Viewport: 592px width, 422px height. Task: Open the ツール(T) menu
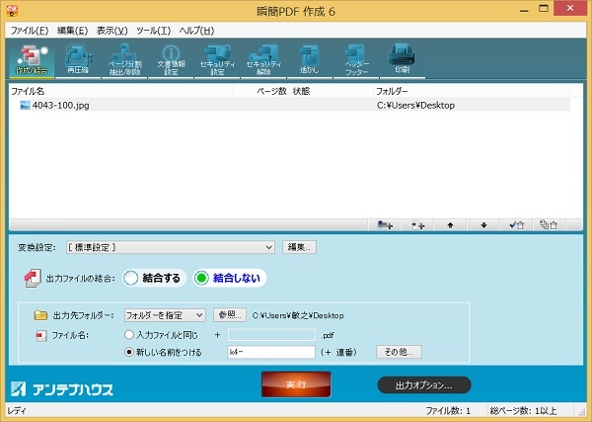coord(154,31)
